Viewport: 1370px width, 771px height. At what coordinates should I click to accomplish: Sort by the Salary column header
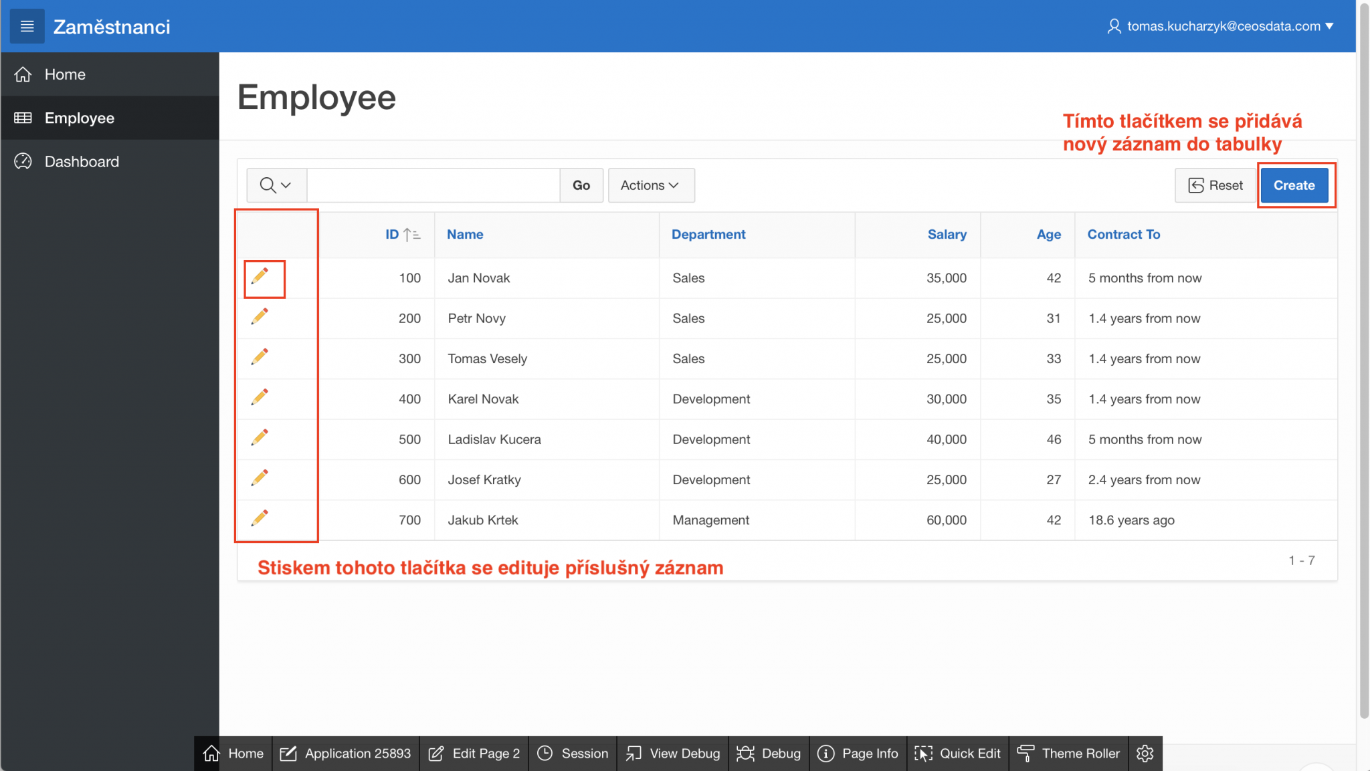[x=947, y=234]
